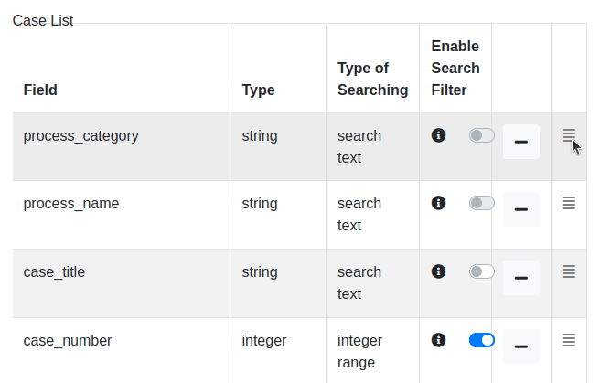Screen dimensions: 600x383
Task: Click drag handle icon for process_name row
Action: point(568,203)
